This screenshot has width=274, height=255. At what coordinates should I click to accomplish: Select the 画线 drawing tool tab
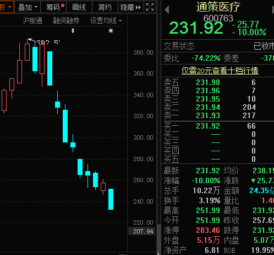(x=79, y=7)
